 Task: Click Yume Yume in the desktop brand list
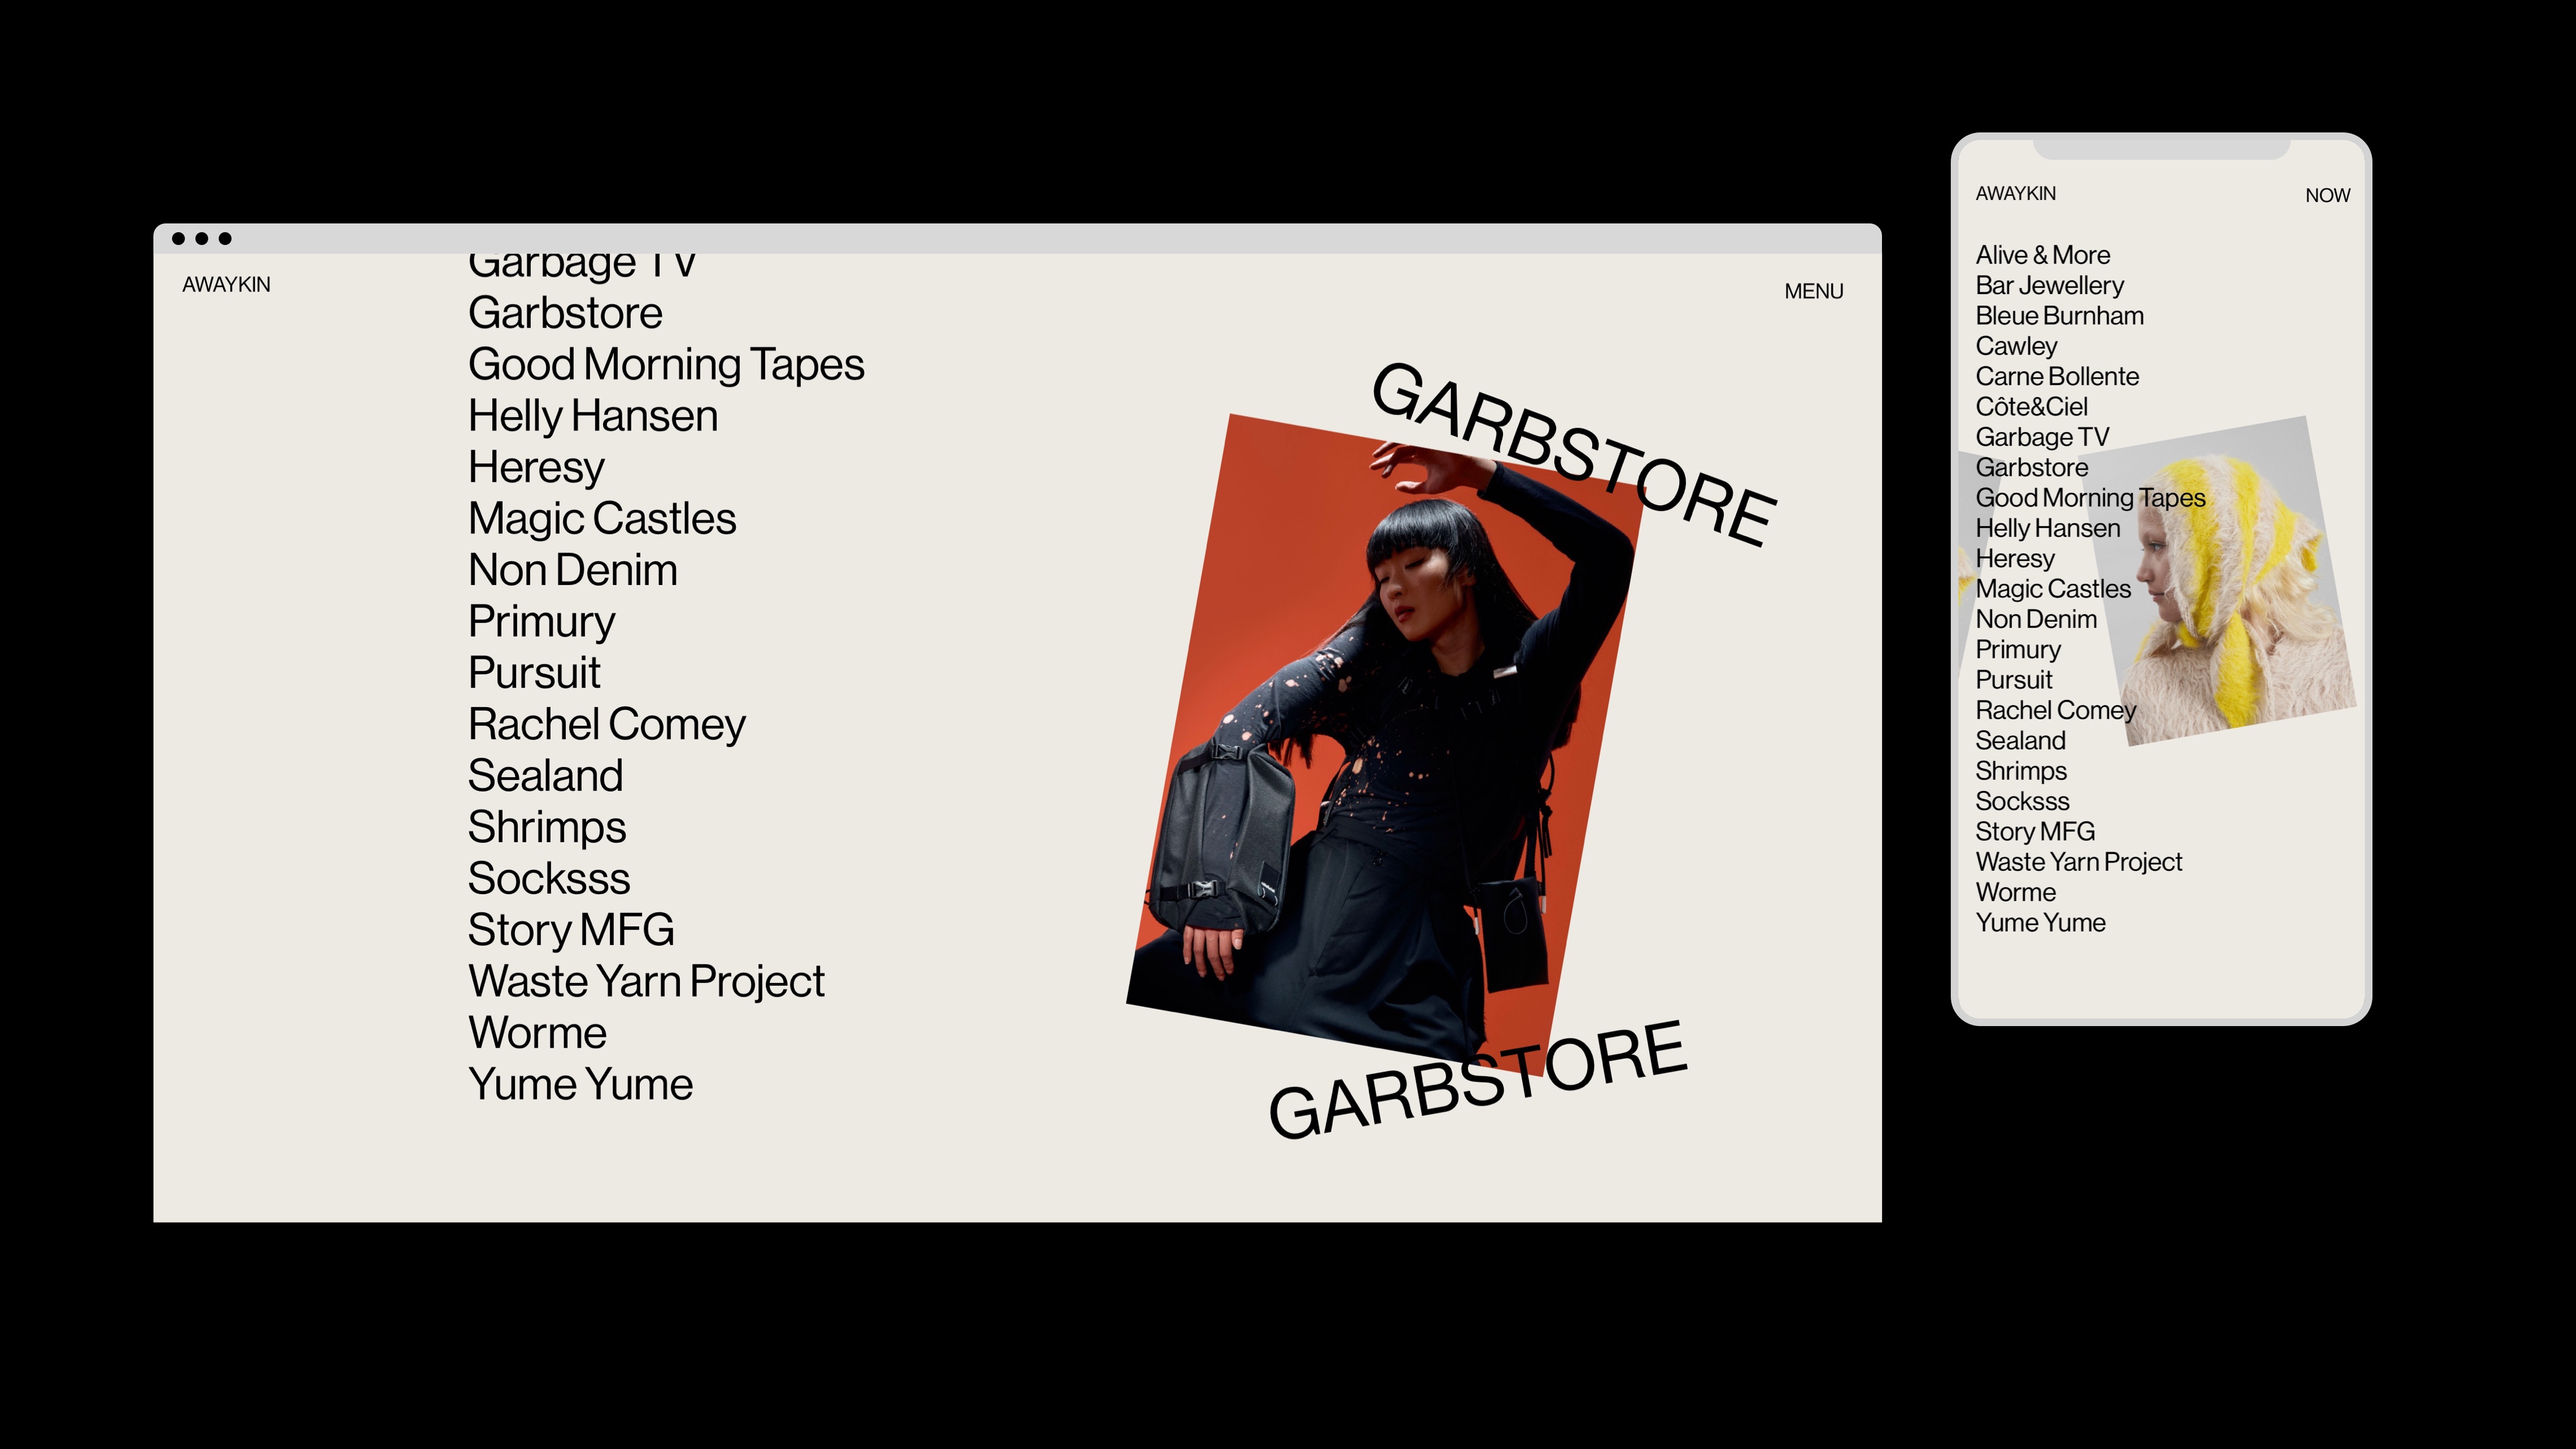click(580, 1085)
